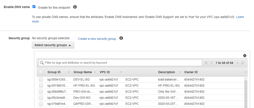Click group name HF-PRD-EL-SG
The image size is (254, 108).
tap(84, 85)
